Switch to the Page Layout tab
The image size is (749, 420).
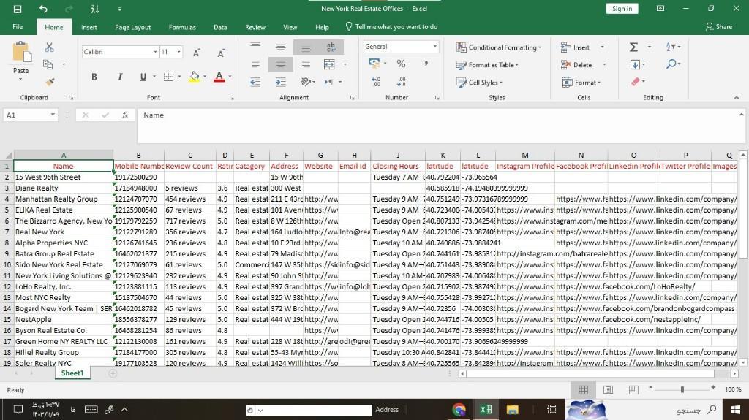pyautogui.click(x=133, y=27)
